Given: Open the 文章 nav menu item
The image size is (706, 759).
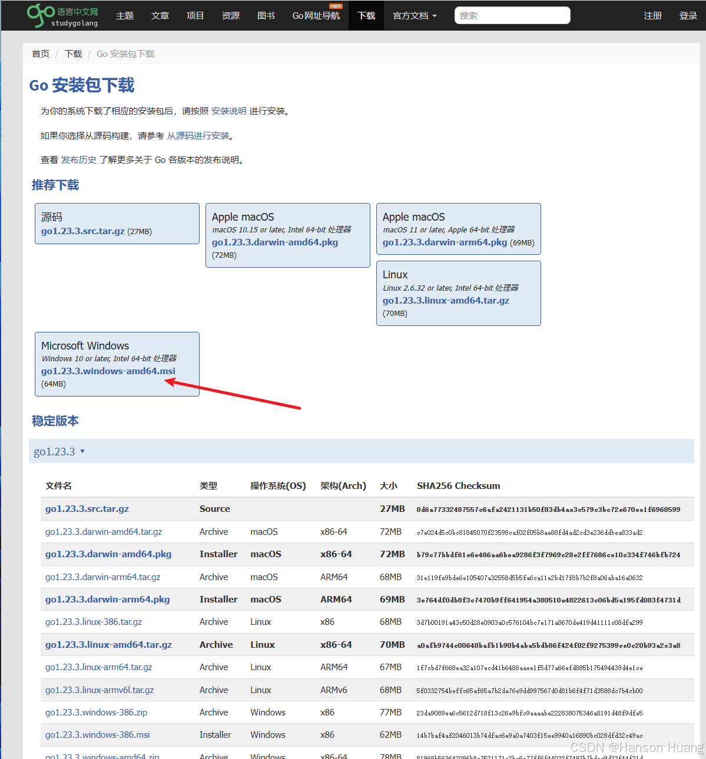Looking at the screenshot, I should [x=160, y=16].
